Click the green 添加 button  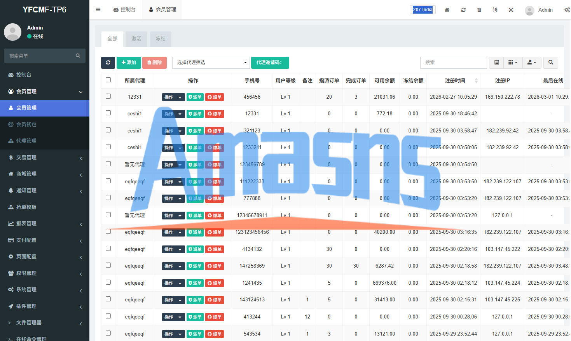[x=129, y=63]
